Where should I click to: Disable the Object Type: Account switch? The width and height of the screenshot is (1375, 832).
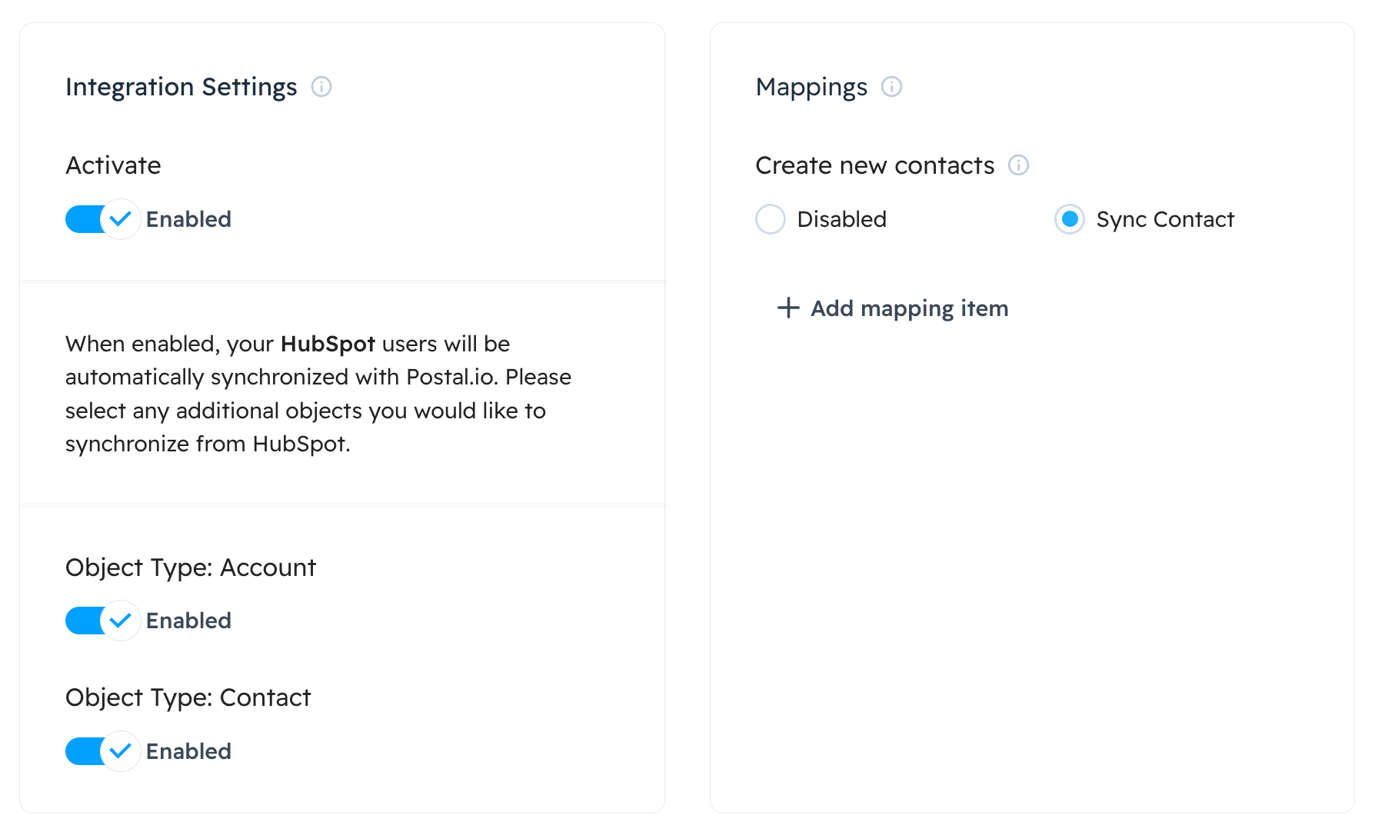102,621
